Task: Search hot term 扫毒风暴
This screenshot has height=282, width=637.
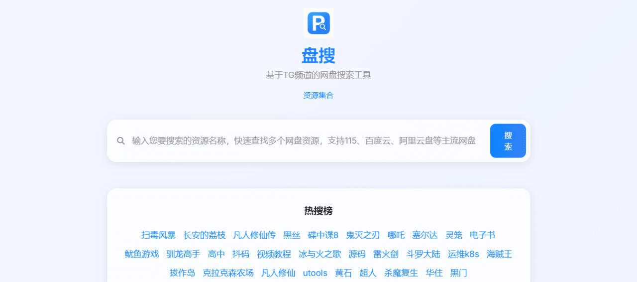Action: (158, 235)
